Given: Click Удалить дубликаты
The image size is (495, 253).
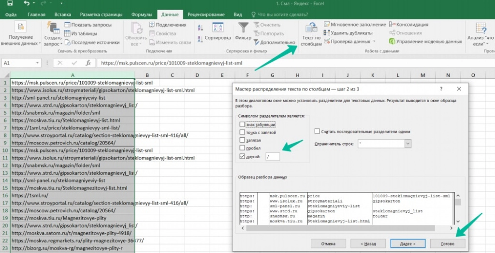Looking at the screenshot, I should click(348, 33).
